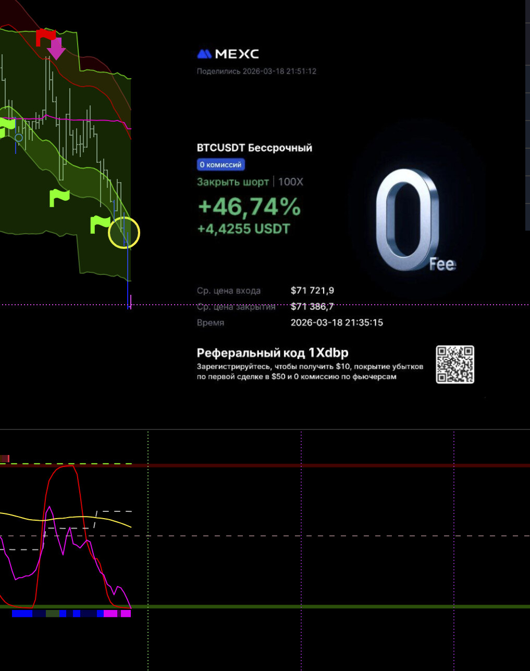Select the magenta down arrow signal

[56, 49]
